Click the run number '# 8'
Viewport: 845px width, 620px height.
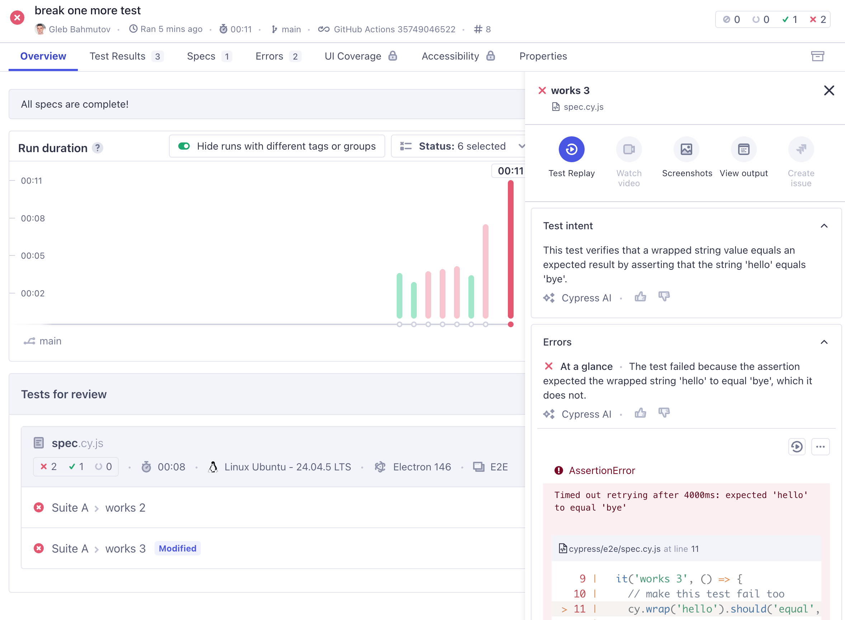[x=482, y=29]
